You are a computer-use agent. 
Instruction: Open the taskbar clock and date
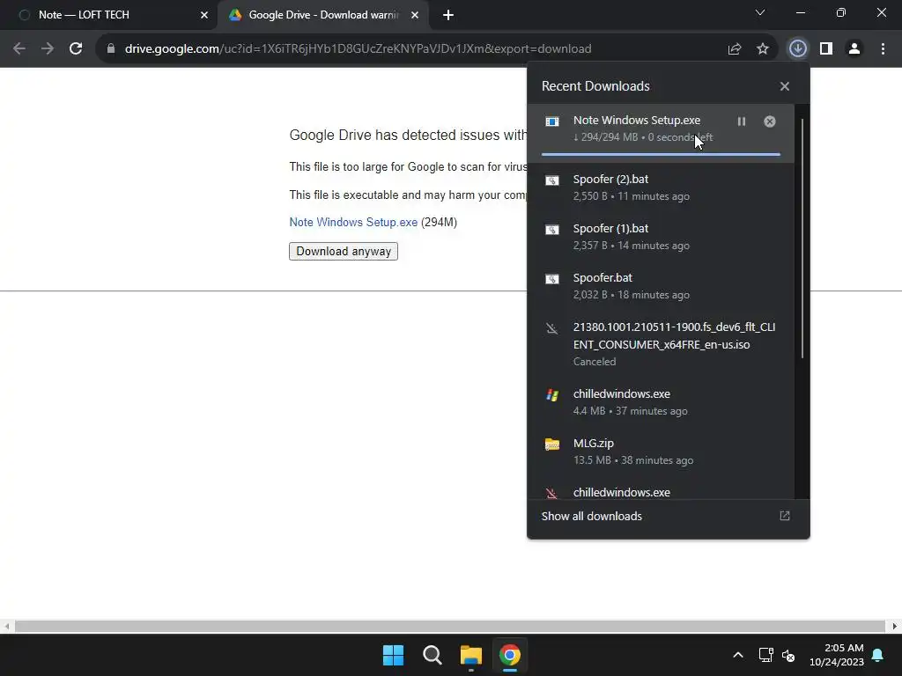coord(837,655)
